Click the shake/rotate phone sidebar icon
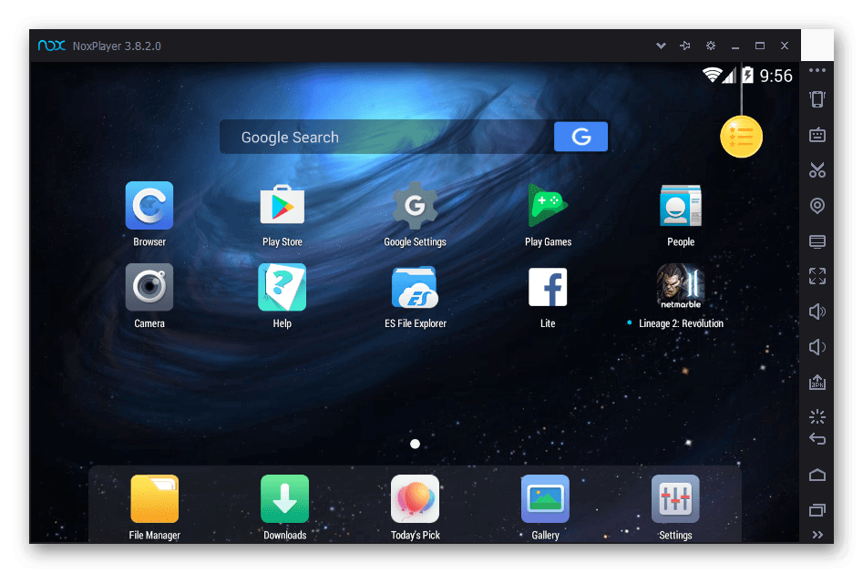This screenshot has height=573, width=863. point(817,99)
